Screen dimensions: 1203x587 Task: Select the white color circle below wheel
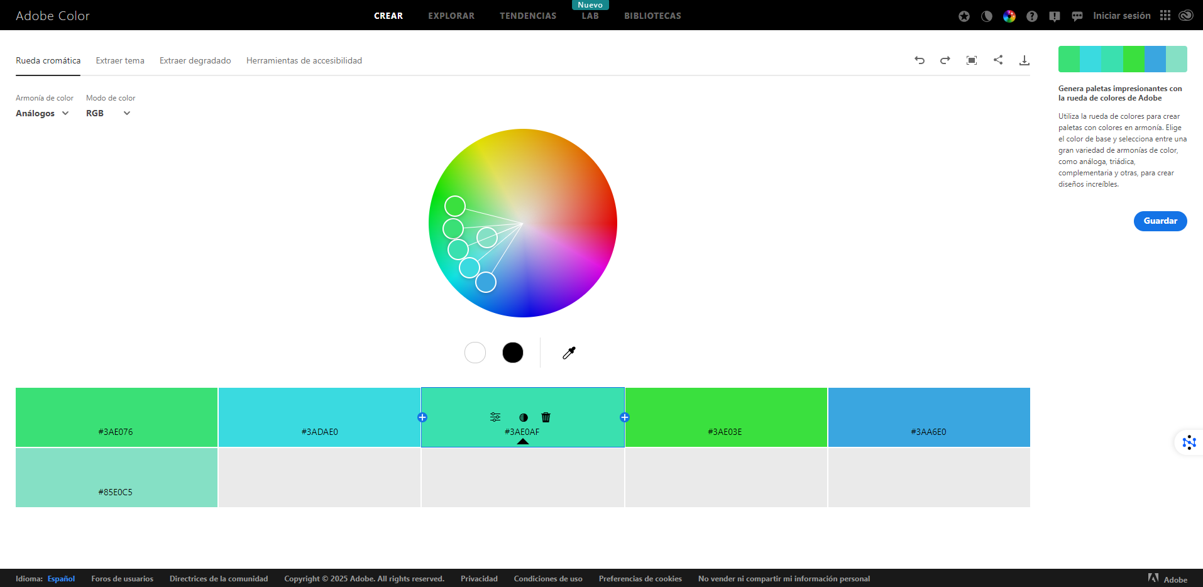coord(475,353)
